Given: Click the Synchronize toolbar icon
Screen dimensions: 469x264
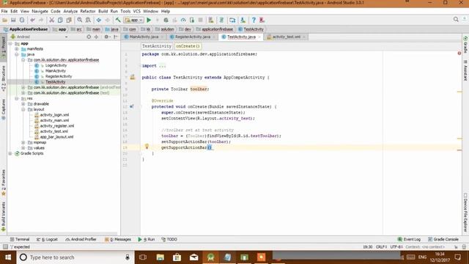Looking at the screenshot, I should click(22, 20).
